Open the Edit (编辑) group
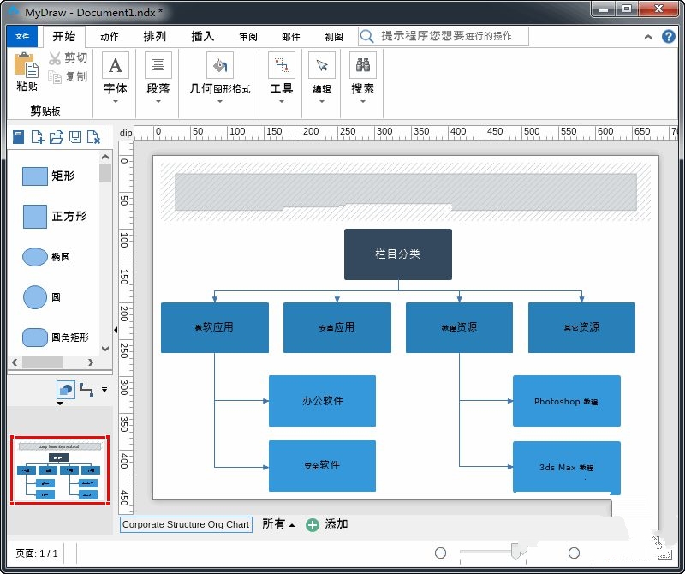This screenshot has height=574, width=685. point(322,77)
